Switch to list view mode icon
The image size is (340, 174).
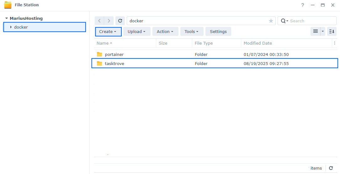(x=316, y=31)
